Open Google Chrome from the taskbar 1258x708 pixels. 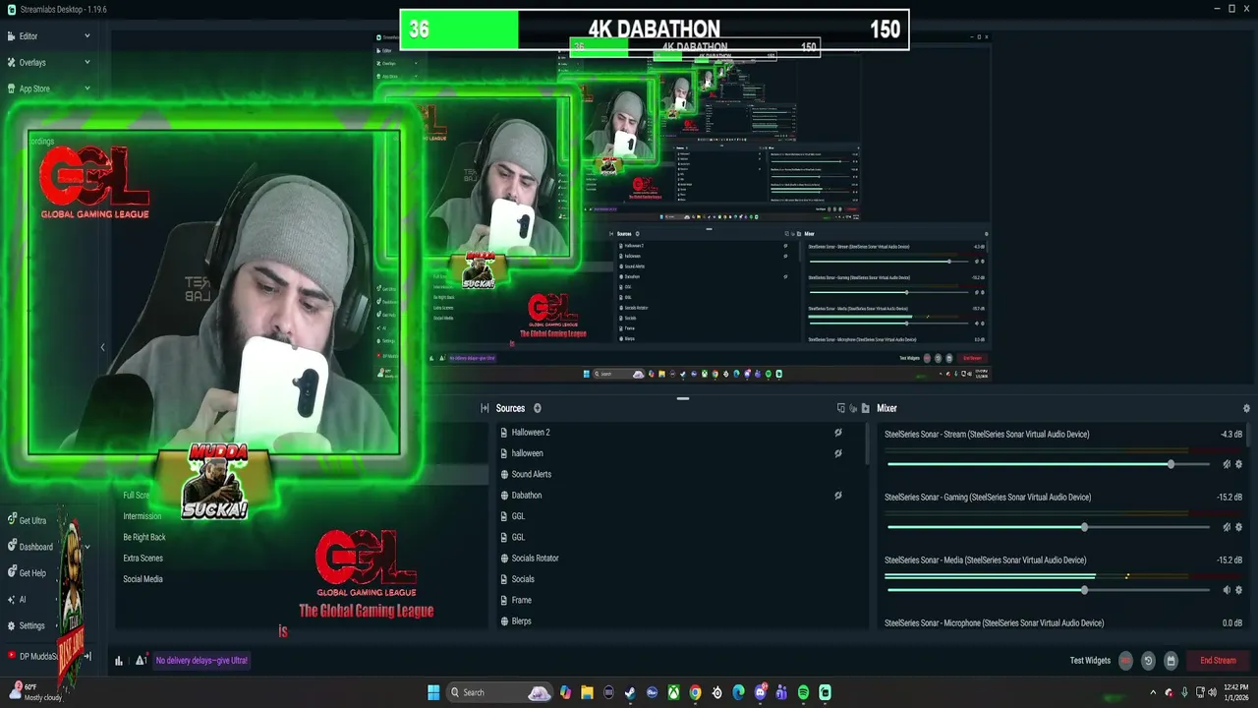[x=695, y=692]
